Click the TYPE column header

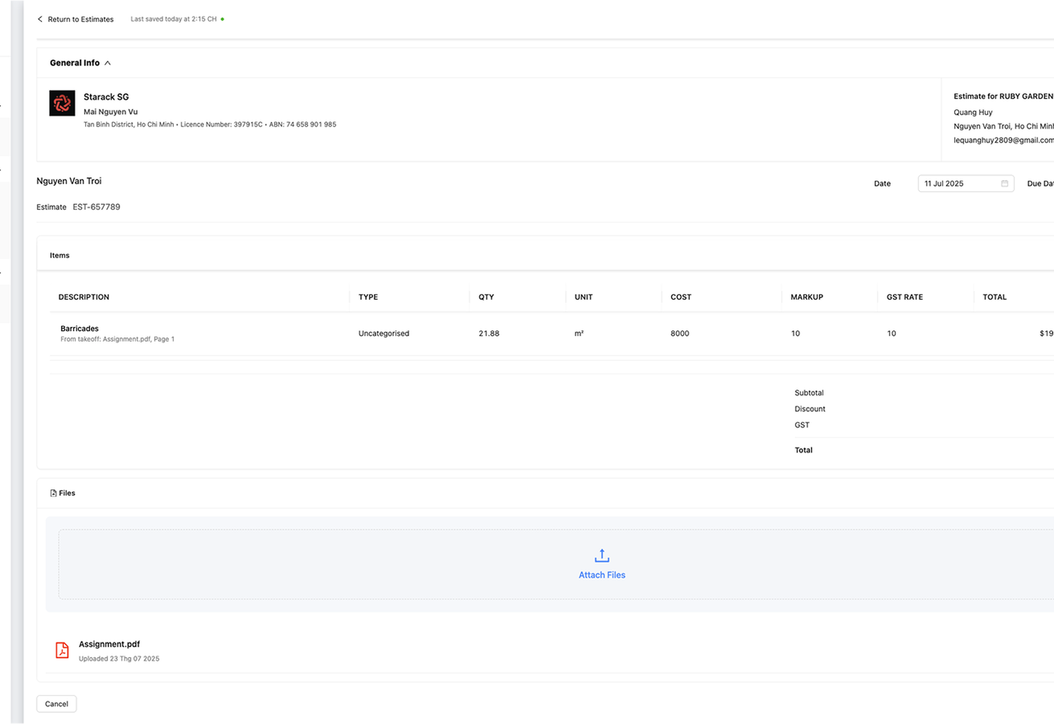pos(368,297)
